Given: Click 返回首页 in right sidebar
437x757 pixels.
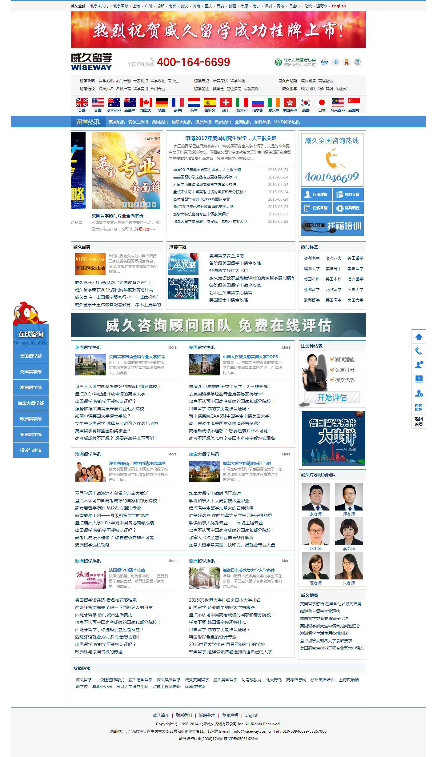Looking at the screenshot, I should (419, 421).
